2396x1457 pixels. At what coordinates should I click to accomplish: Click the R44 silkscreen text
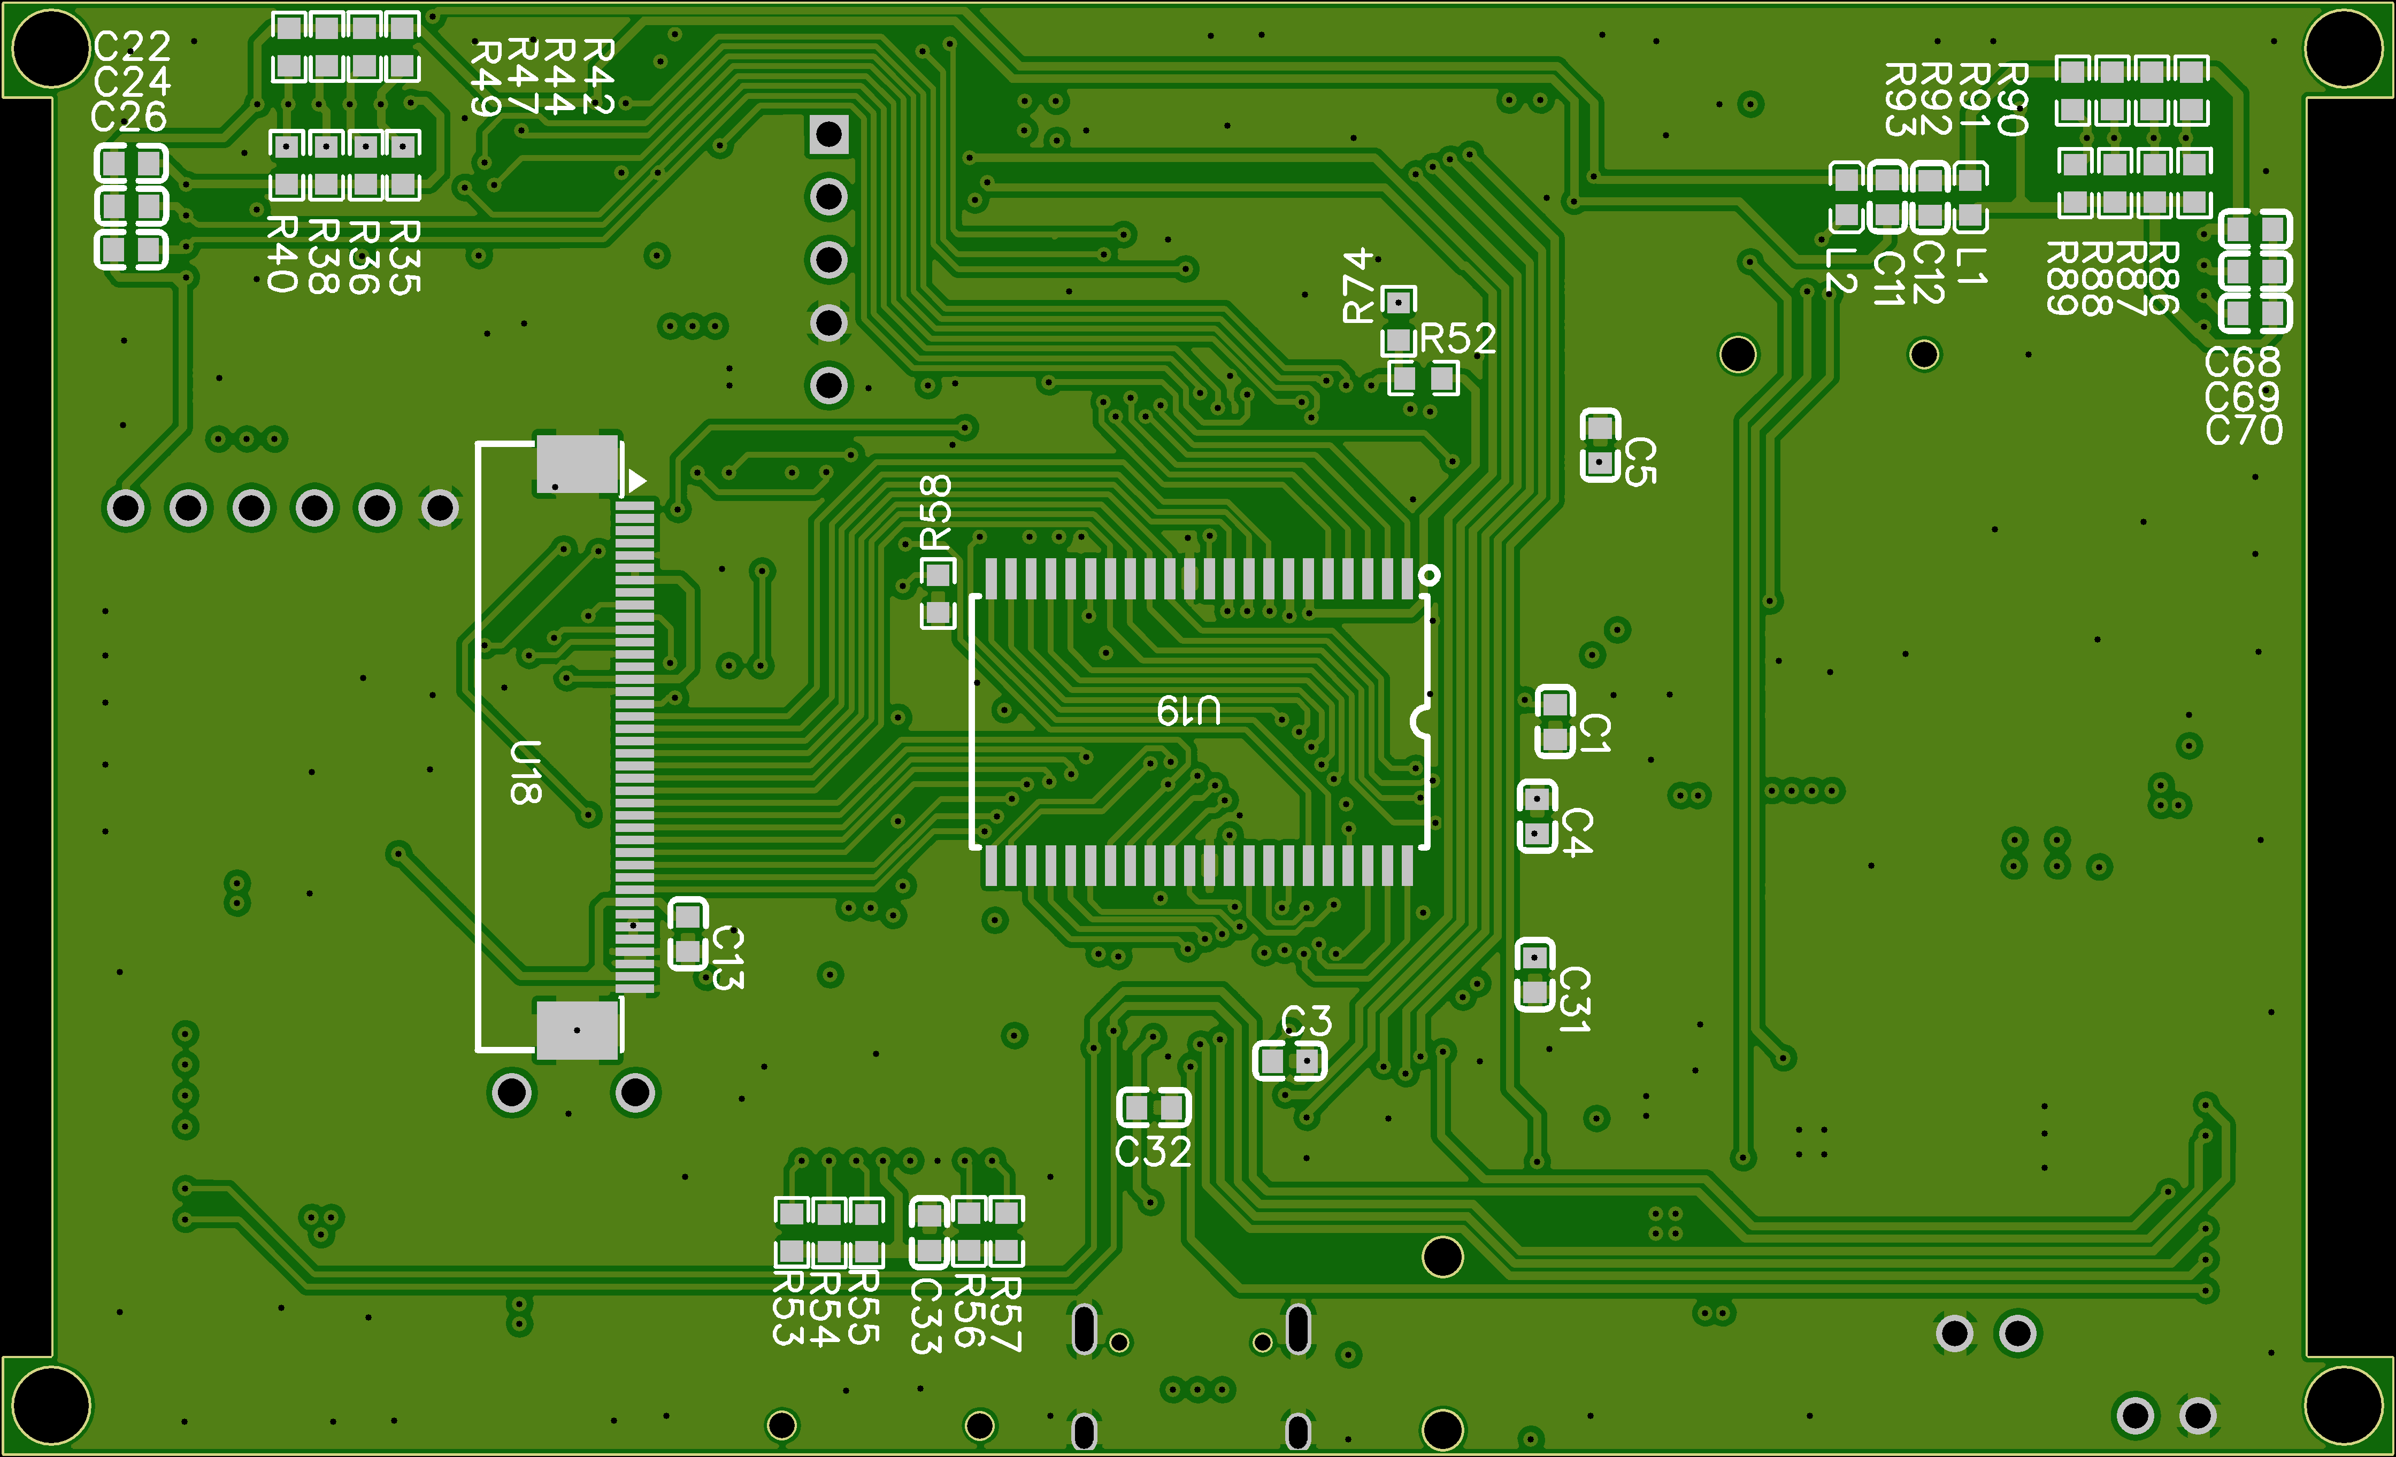pos(560,77)
